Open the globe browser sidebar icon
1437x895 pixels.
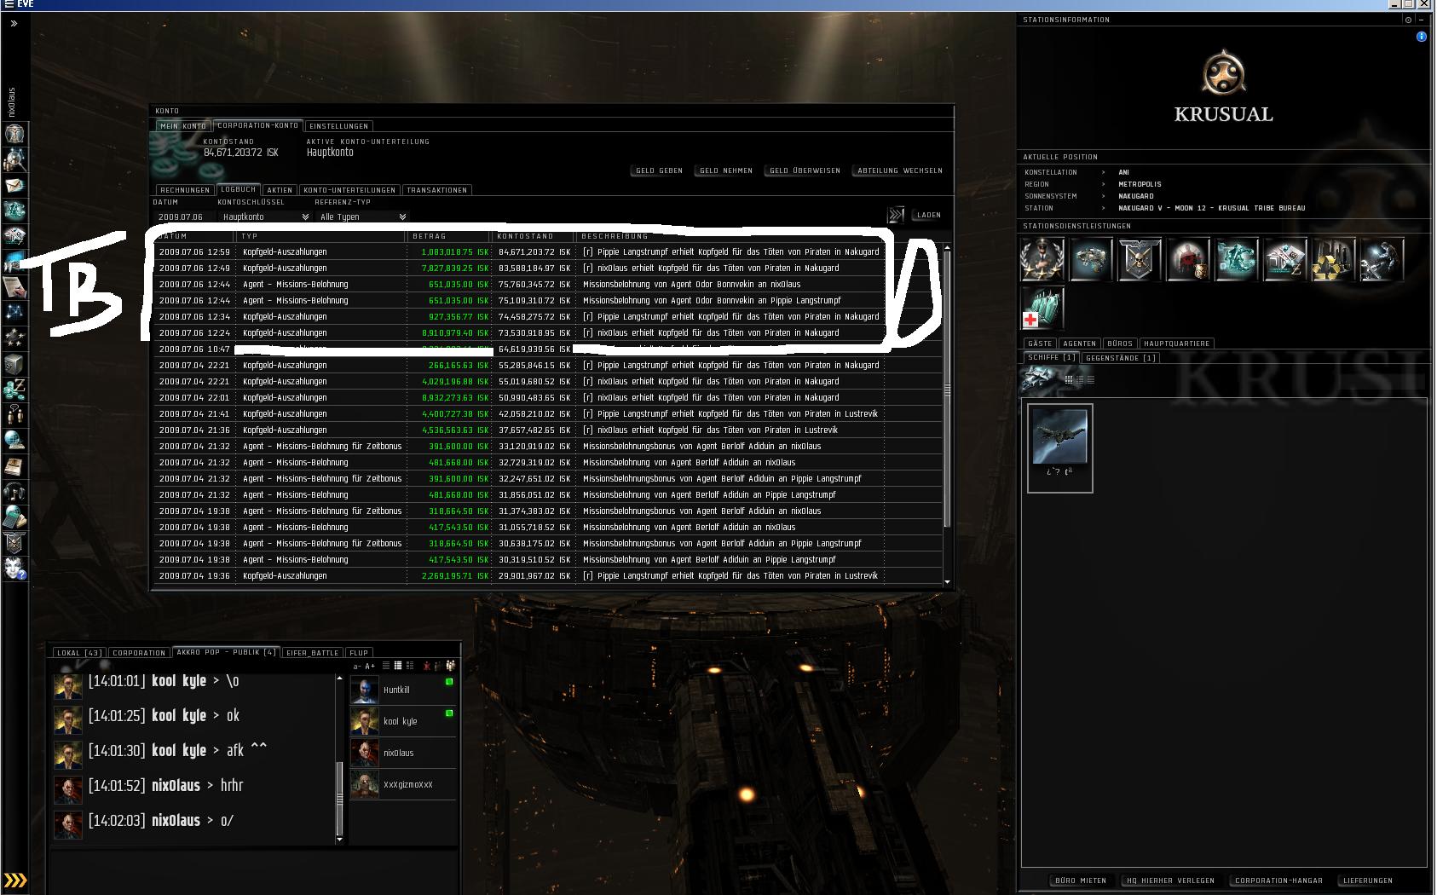click(x=14, y=441)
